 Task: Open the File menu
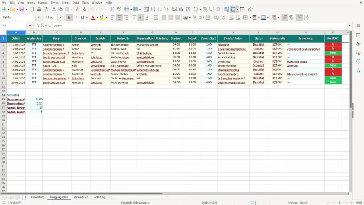[4, 2]
